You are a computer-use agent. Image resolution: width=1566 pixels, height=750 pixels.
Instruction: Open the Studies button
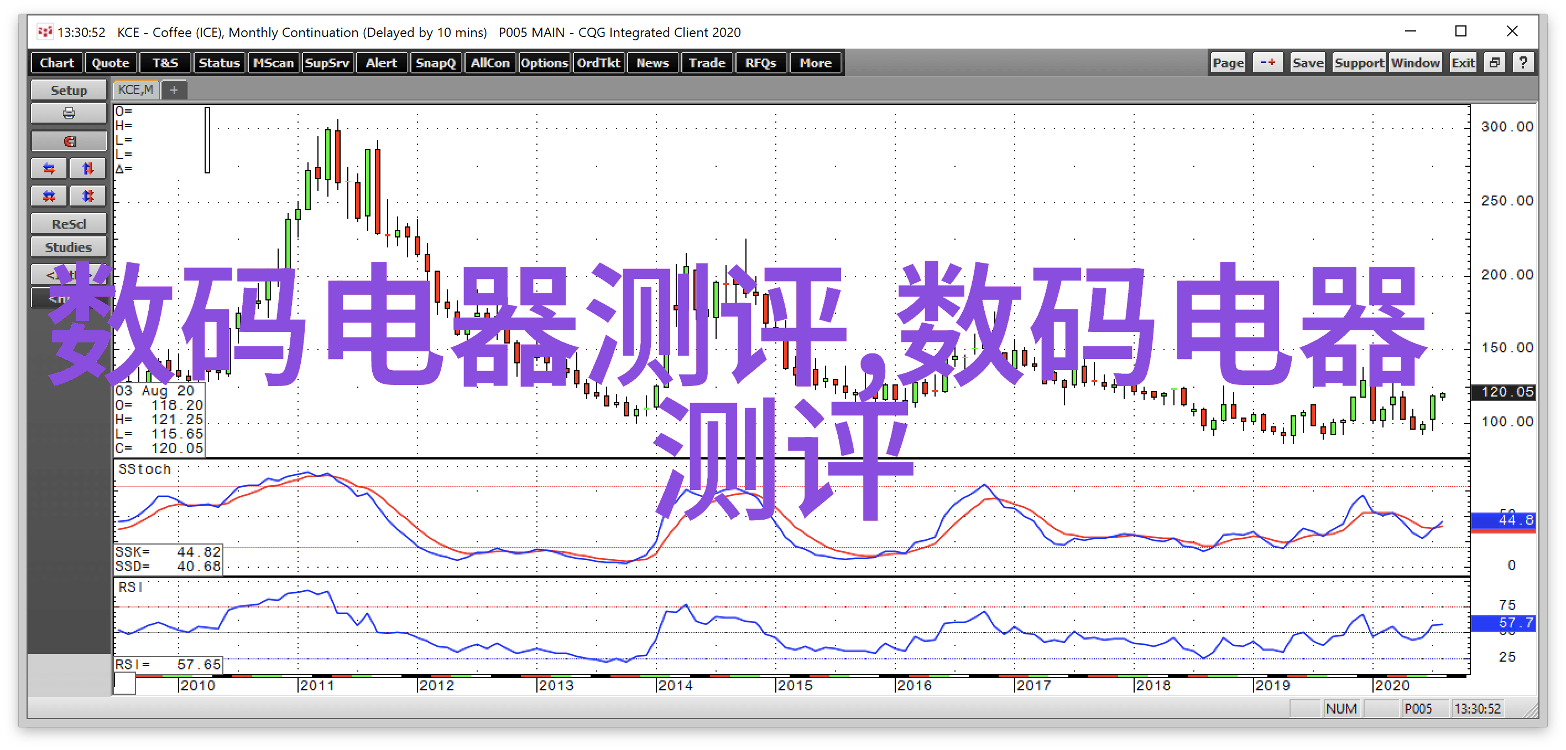pyautogui.click(x=69, y=247)
